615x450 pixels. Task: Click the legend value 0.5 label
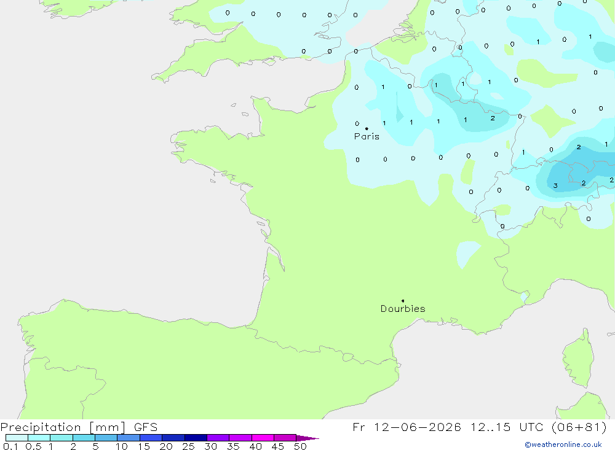click(34, 446)
